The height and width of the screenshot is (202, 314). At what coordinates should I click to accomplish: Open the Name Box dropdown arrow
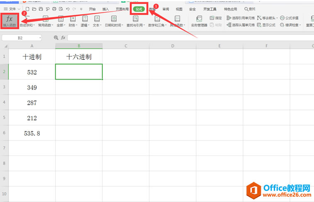click(40, 38)
